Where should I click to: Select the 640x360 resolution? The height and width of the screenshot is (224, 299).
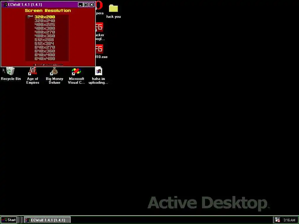(x=45, y=51)
